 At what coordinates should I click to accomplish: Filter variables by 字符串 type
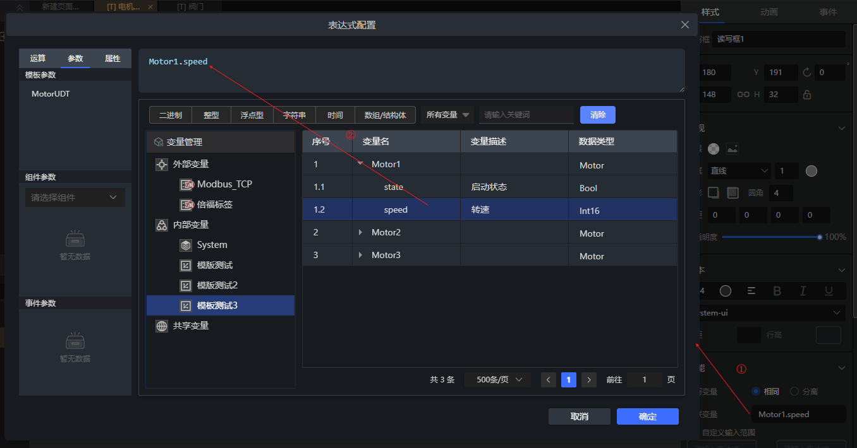coord(294,115)
